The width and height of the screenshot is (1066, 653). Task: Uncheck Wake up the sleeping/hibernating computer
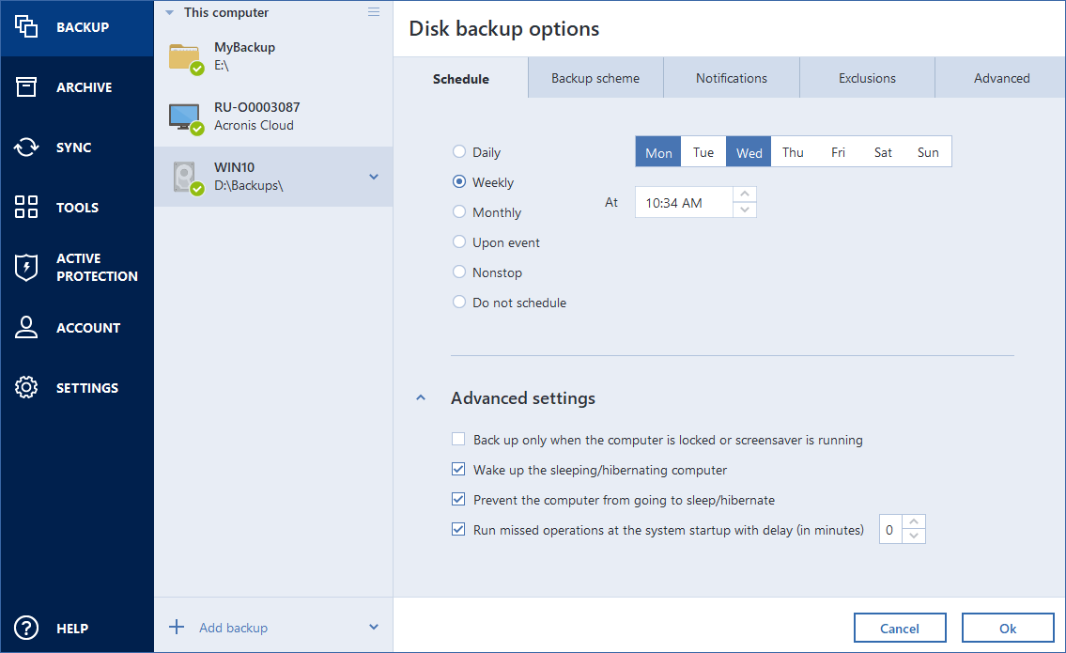point(458,470)
